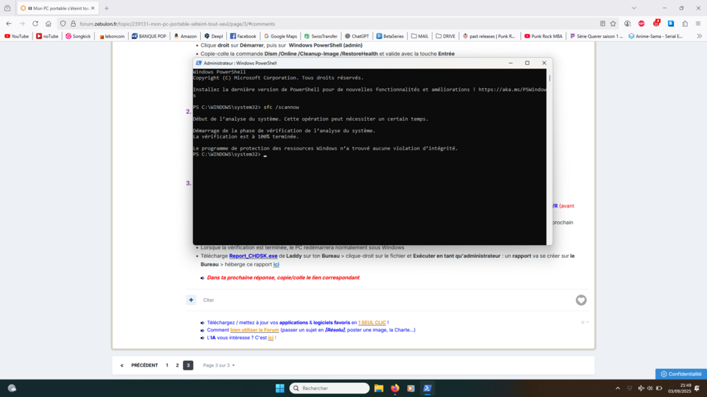
Task: Bookmark this page with the star icon
Action: tap(614, 23)
